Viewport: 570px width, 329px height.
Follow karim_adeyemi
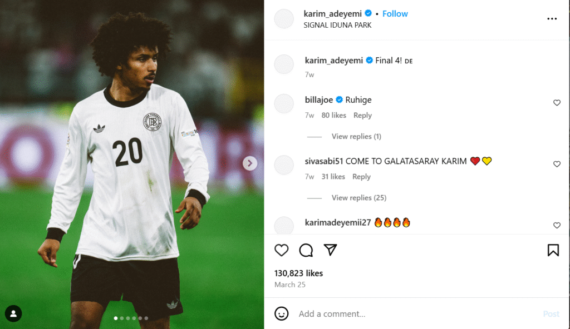click(x=395, y=13)
